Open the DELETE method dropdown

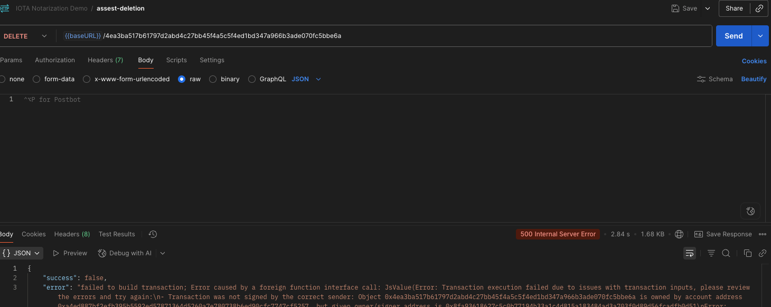[25, 36]
